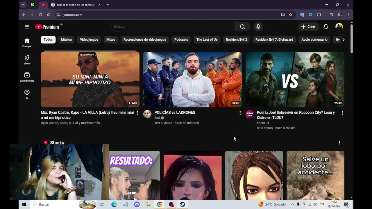Screen dimensions: 372x209
Task: Select Resident Evil 7: Biohazard chip
Action: (274, 39)
